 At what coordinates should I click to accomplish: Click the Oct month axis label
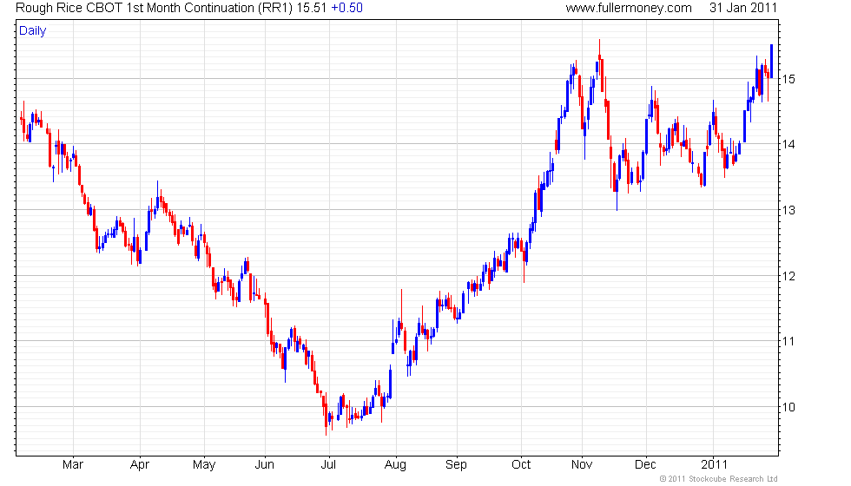click(x=521, y=464)
